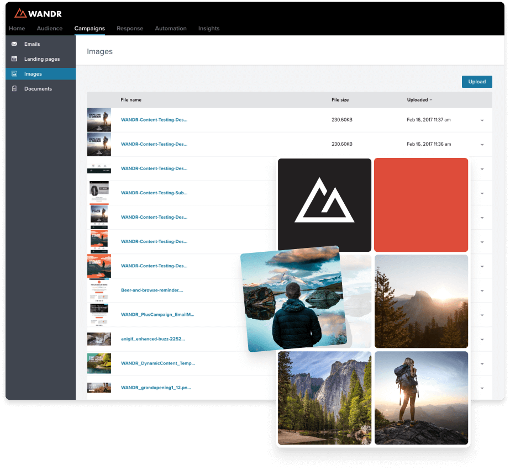Expand options for the Beer-and-browse-reminder row
510x471 pixels.
click(x=482, y=290)
